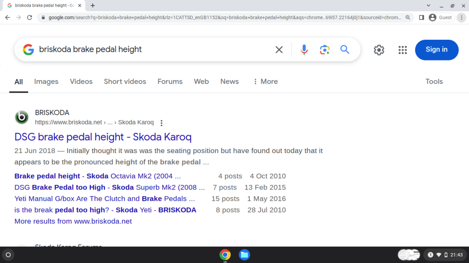Viewport: 469px width, 263px height.
Task: Search by image with Google Lens
Action: pos(325,50)
